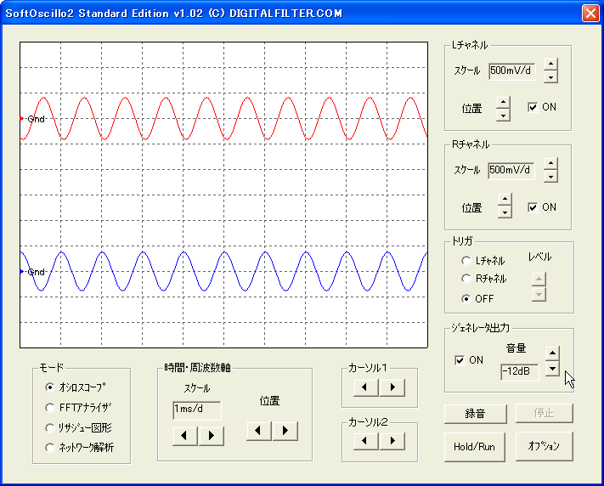Lower generator volume with down arrow
This screenshot has width=604, height=486.
553,369
